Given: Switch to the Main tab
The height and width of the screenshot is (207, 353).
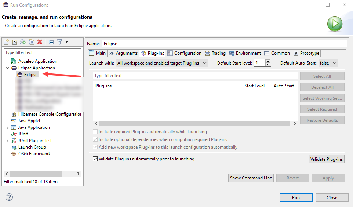Looking at the screenshot, I should (x=97, y=53).
